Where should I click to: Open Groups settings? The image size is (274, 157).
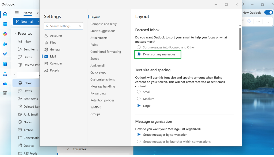coord(95,114)
